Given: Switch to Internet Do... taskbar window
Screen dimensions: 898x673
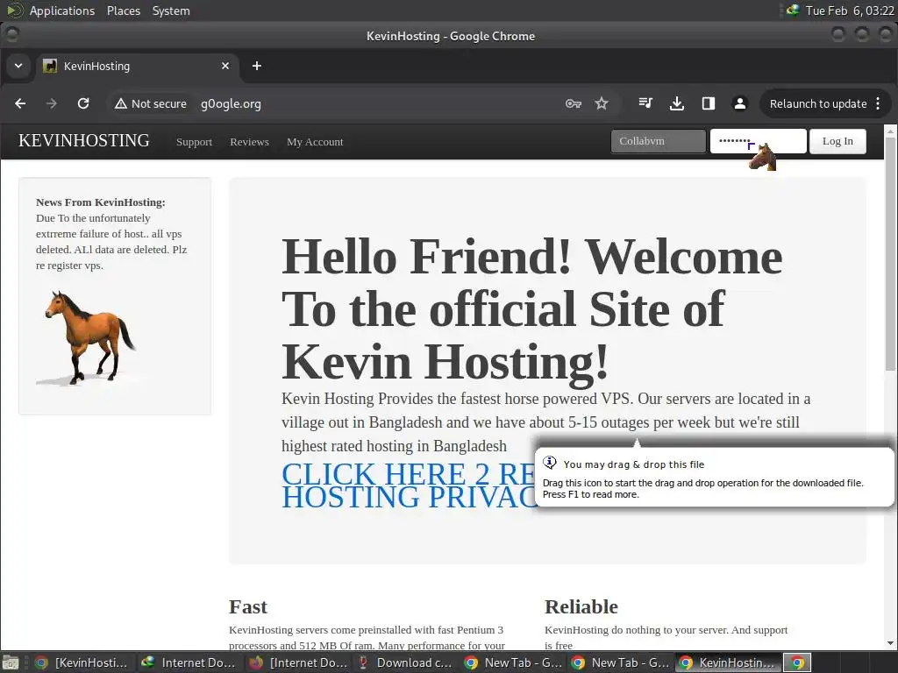Looking at the screenshot, I should [189, 662].
